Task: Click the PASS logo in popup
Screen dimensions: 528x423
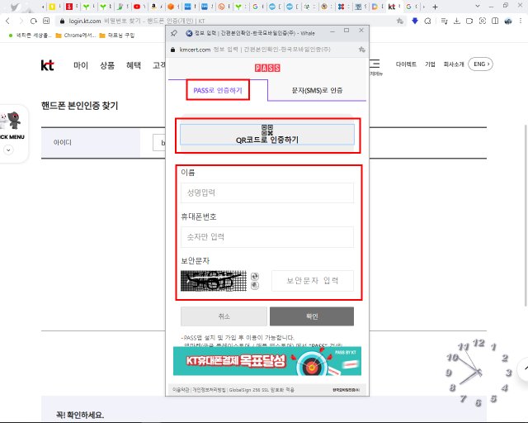Action: pos(267,68)
